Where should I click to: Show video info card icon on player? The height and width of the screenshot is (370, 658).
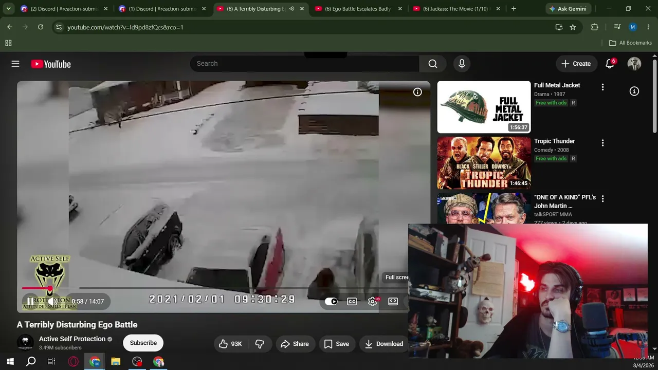(x=417, y=92)
